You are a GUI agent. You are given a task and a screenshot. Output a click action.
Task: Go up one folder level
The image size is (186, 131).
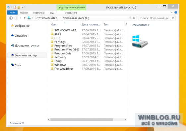25,18
